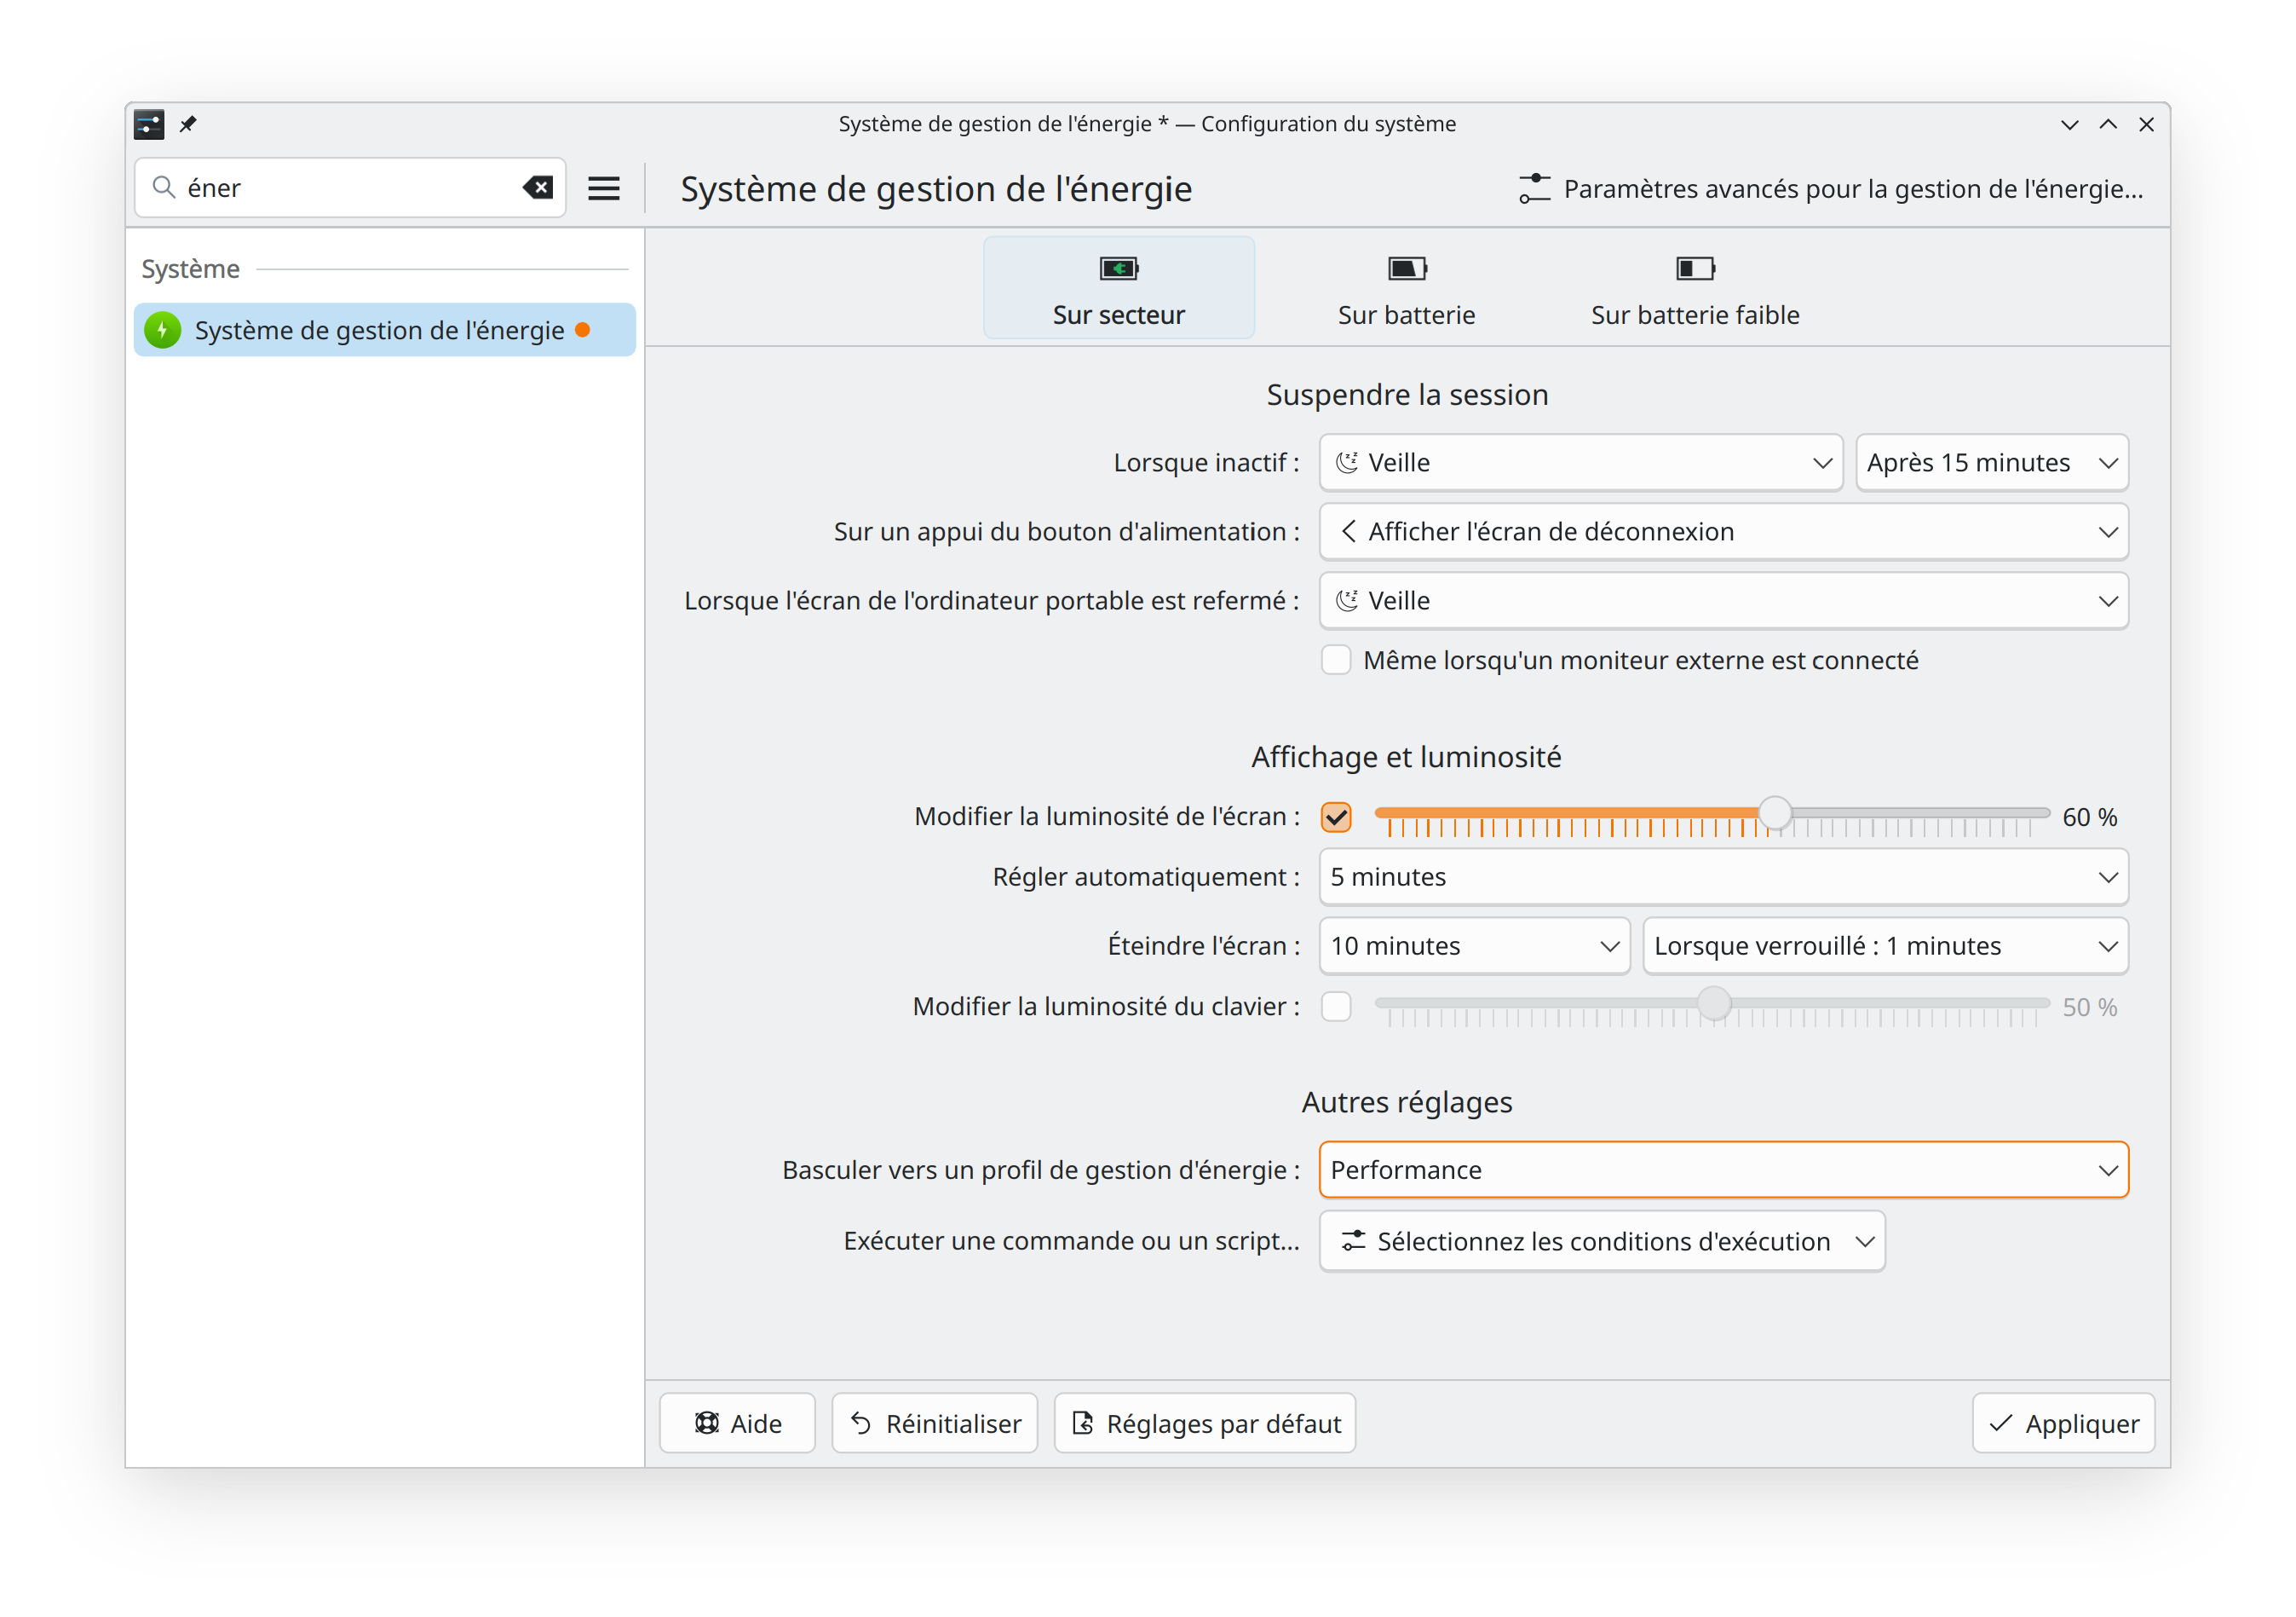This screenshot has height=1617, width=2296.
Task: Open the Lorsque inactif Veille dropdown
Action: [1580, 462]
